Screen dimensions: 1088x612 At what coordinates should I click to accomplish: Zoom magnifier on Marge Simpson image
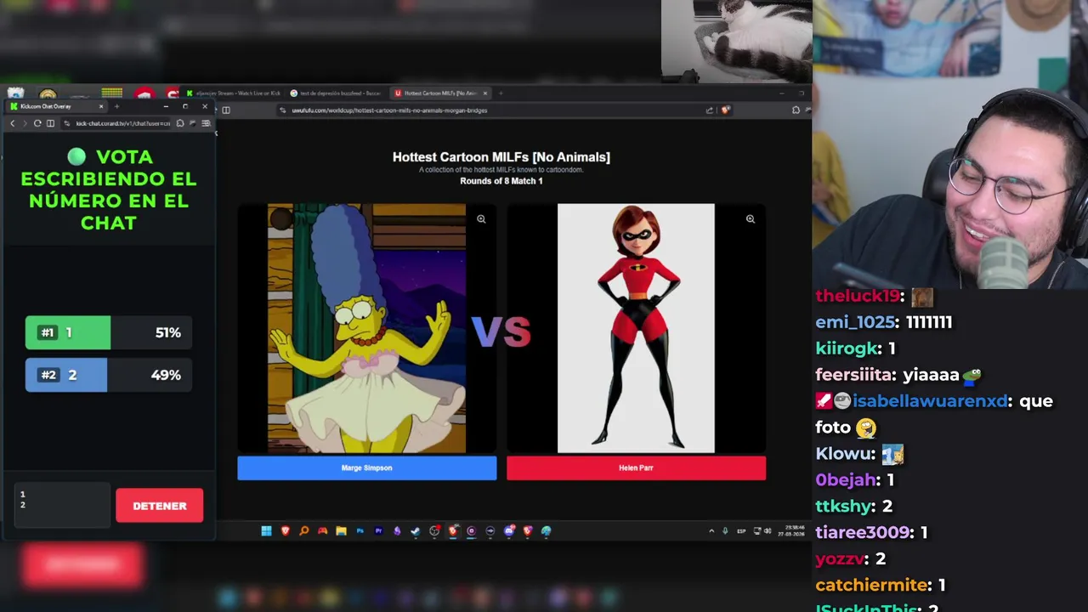481,219
